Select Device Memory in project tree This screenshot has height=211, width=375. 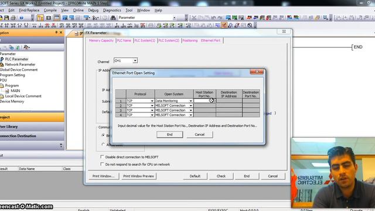coord(12,101)
